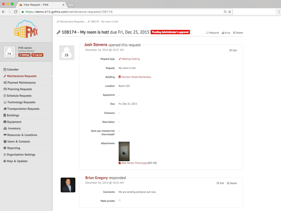Click the red Log out button

[x=37, y=55]
